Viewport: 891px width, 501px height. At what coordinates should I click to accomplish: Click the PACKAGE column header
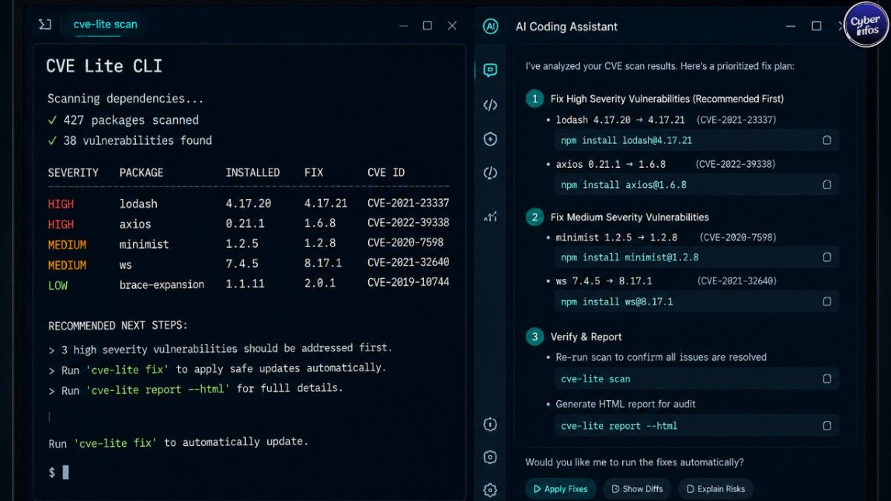click(141, 172)
